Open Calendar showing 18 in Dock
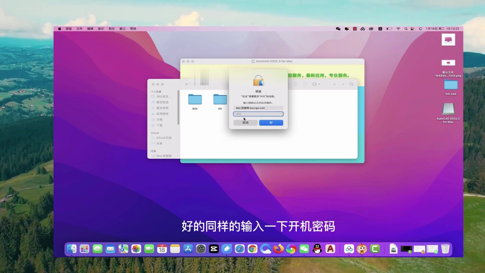This screenshot has height=273, width=485. click(x=162, y=249)
